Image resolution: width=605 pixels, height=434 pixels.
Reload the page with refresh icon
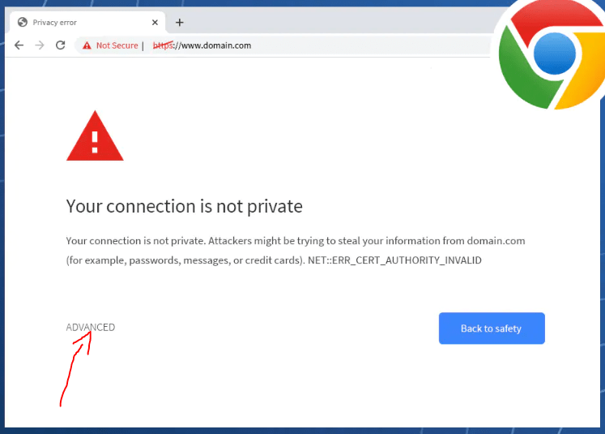(x=61, y=45)
